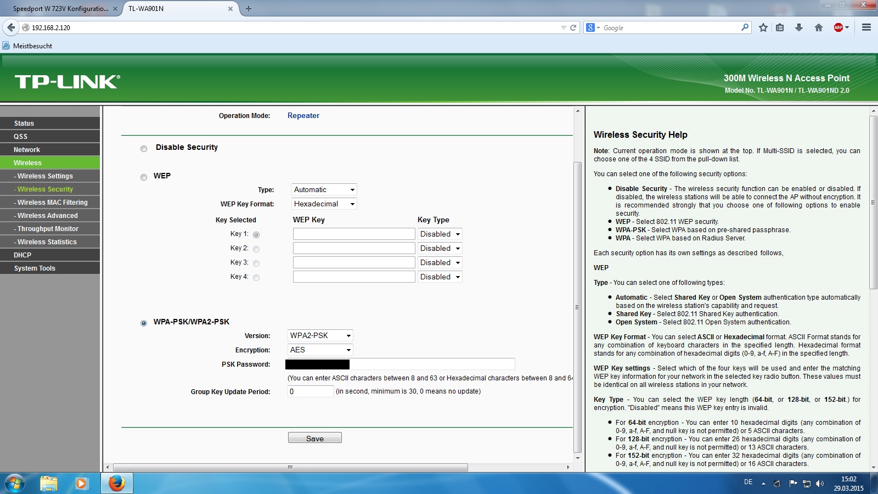Go to Wireless Security submenu
This screenshot has height=494, width=878.
[x=50, y=189]
